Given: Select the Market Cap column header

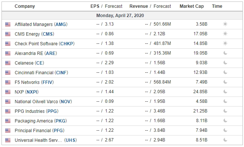Looking at the screenshot, I should coord(192,6).
